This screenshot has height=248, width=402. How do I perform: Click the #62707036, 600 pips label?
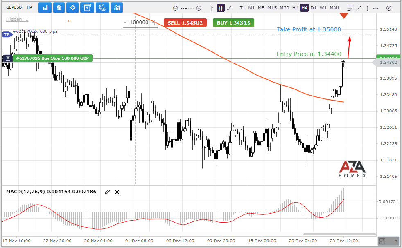pos(35,31)
